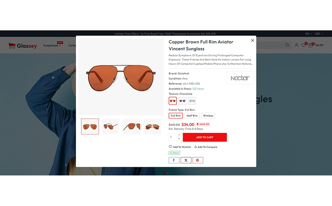Increase quantity with up arrow
The image size is (332, 206).
pos(179,135)
